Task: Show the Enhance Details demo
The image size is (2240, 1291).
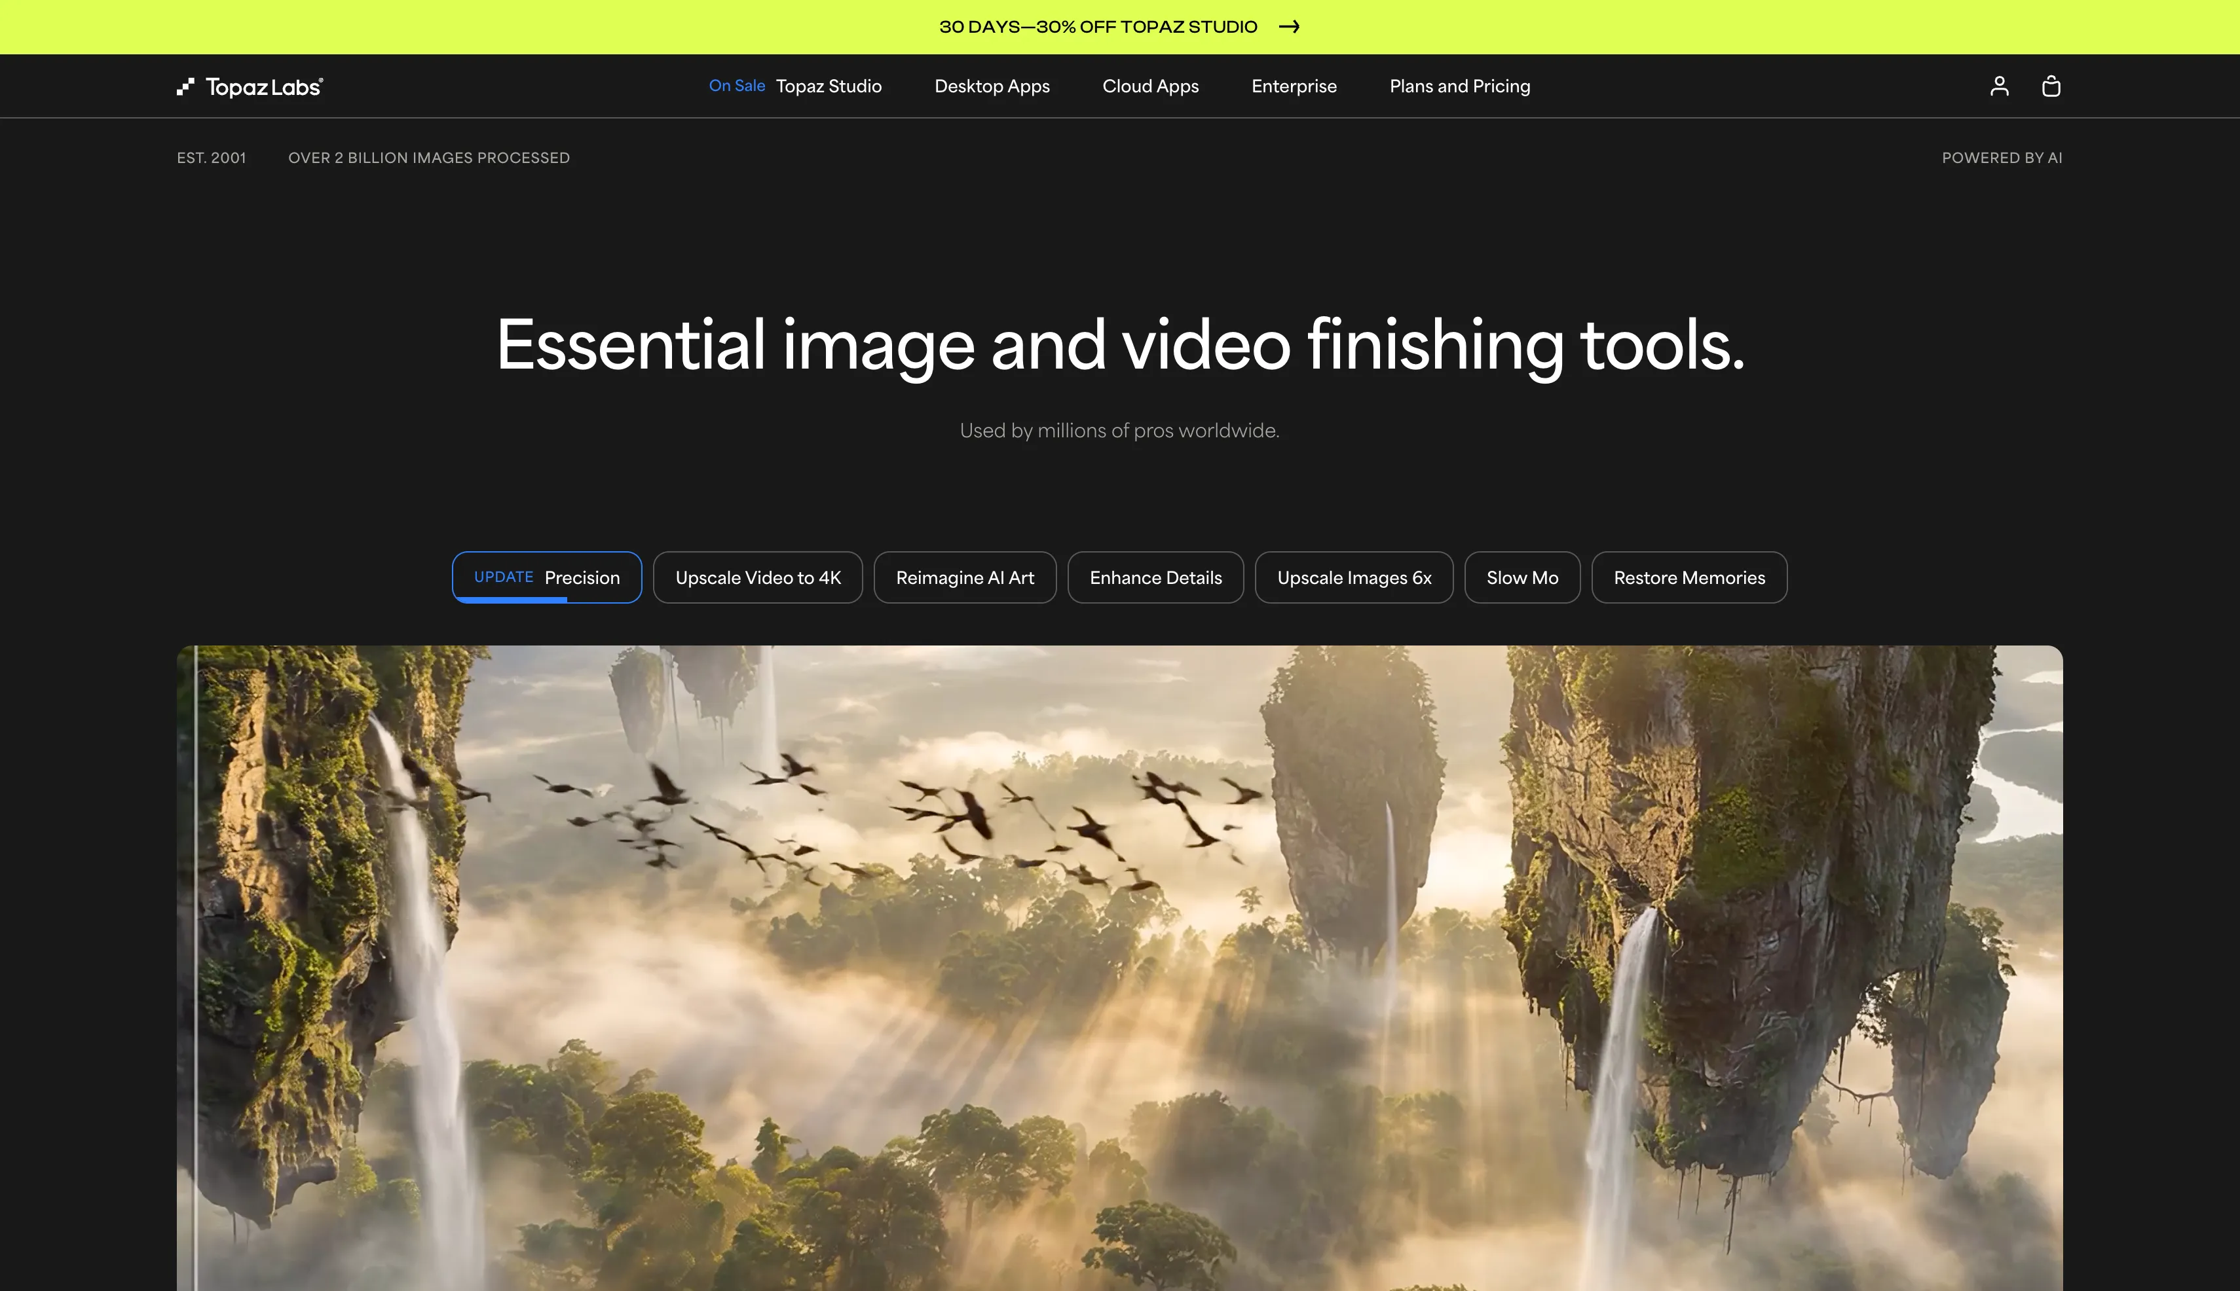Action: point(1155,577)
